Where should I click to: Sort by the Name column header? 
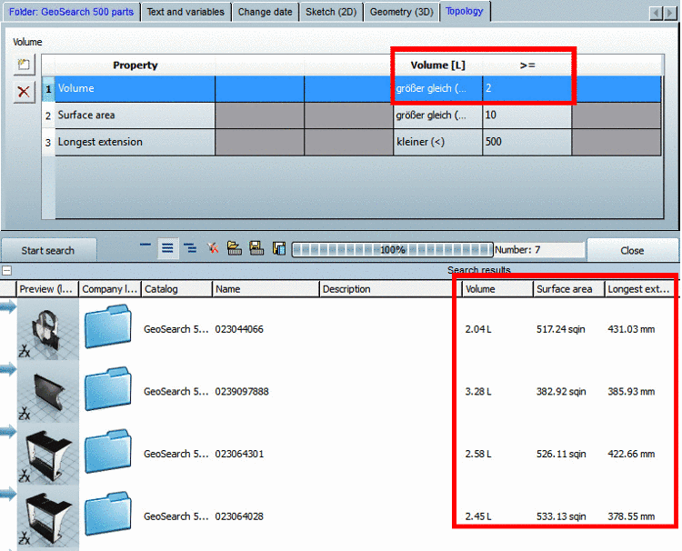tap(266, 289)
